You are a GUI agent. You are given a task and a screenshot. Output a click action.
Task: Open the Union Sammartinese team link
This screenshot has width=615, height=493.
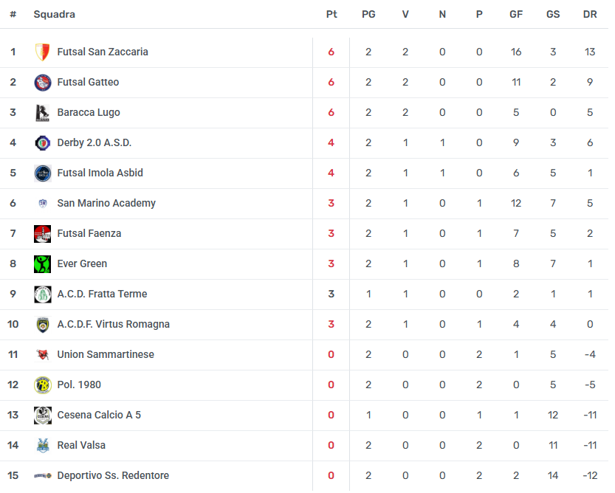106,354
